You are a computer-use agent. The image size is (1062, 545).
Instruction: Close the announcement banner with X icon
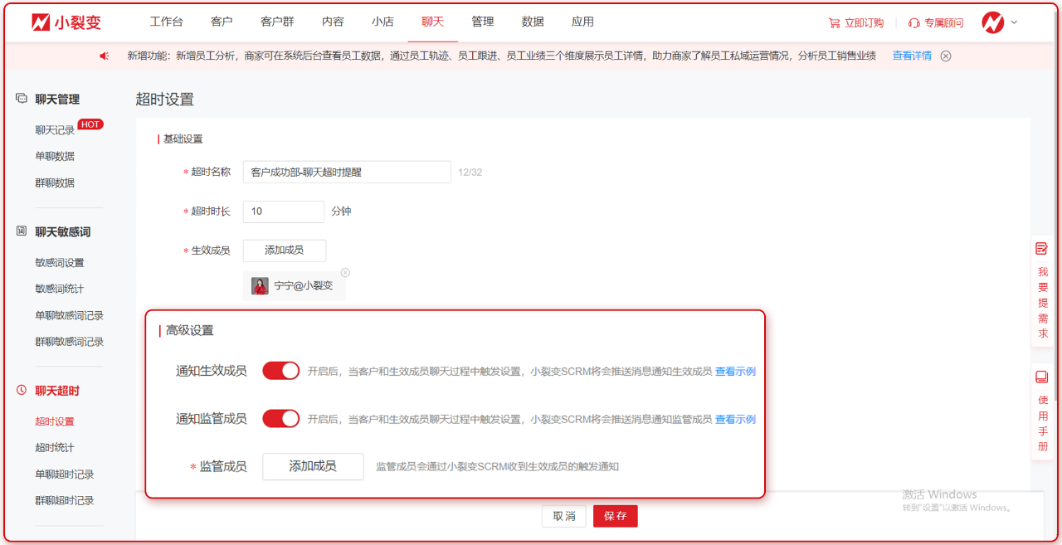tap(946, 56)
